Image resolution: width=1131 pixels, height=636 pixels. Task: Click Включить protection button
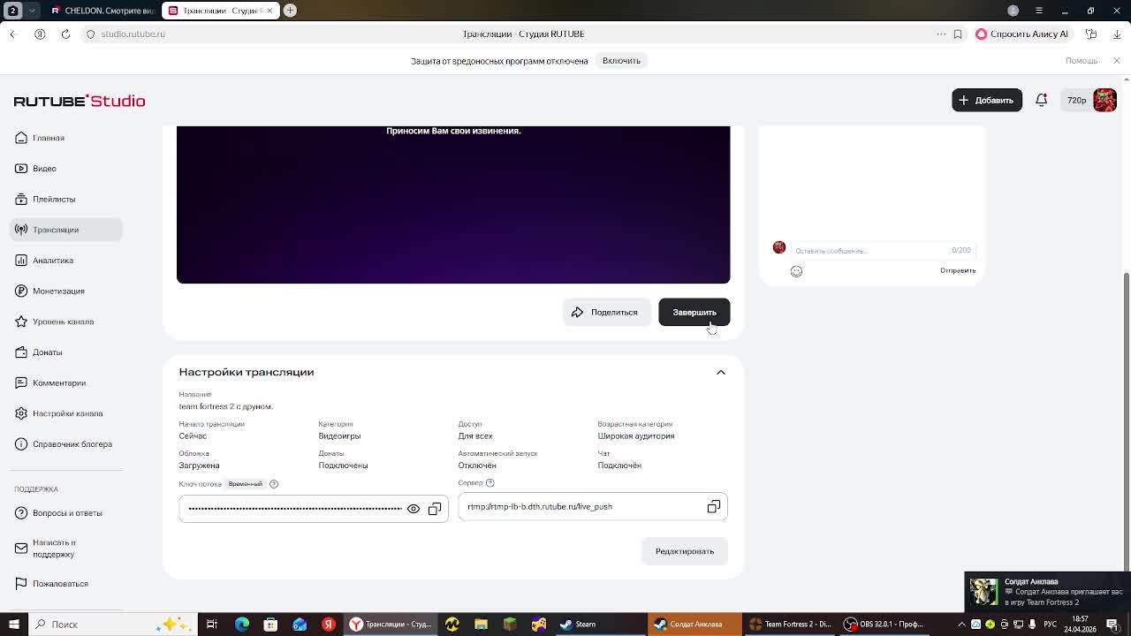coord(621,61)
